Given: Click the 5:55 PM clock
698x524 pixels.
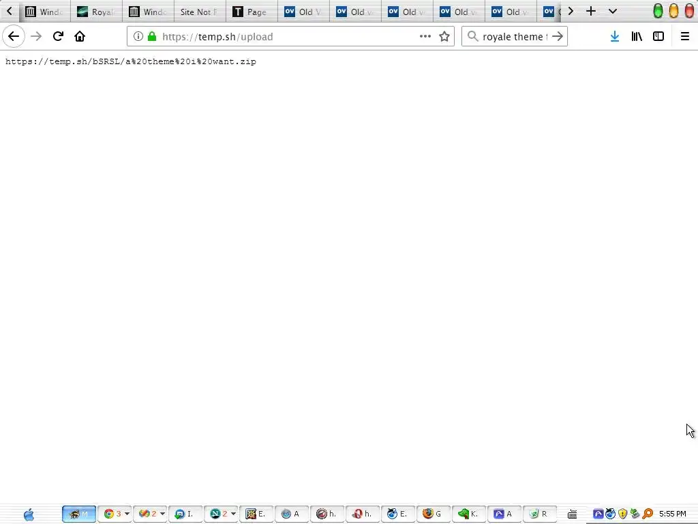Looking at the screenshot, I should pos(673,514).
